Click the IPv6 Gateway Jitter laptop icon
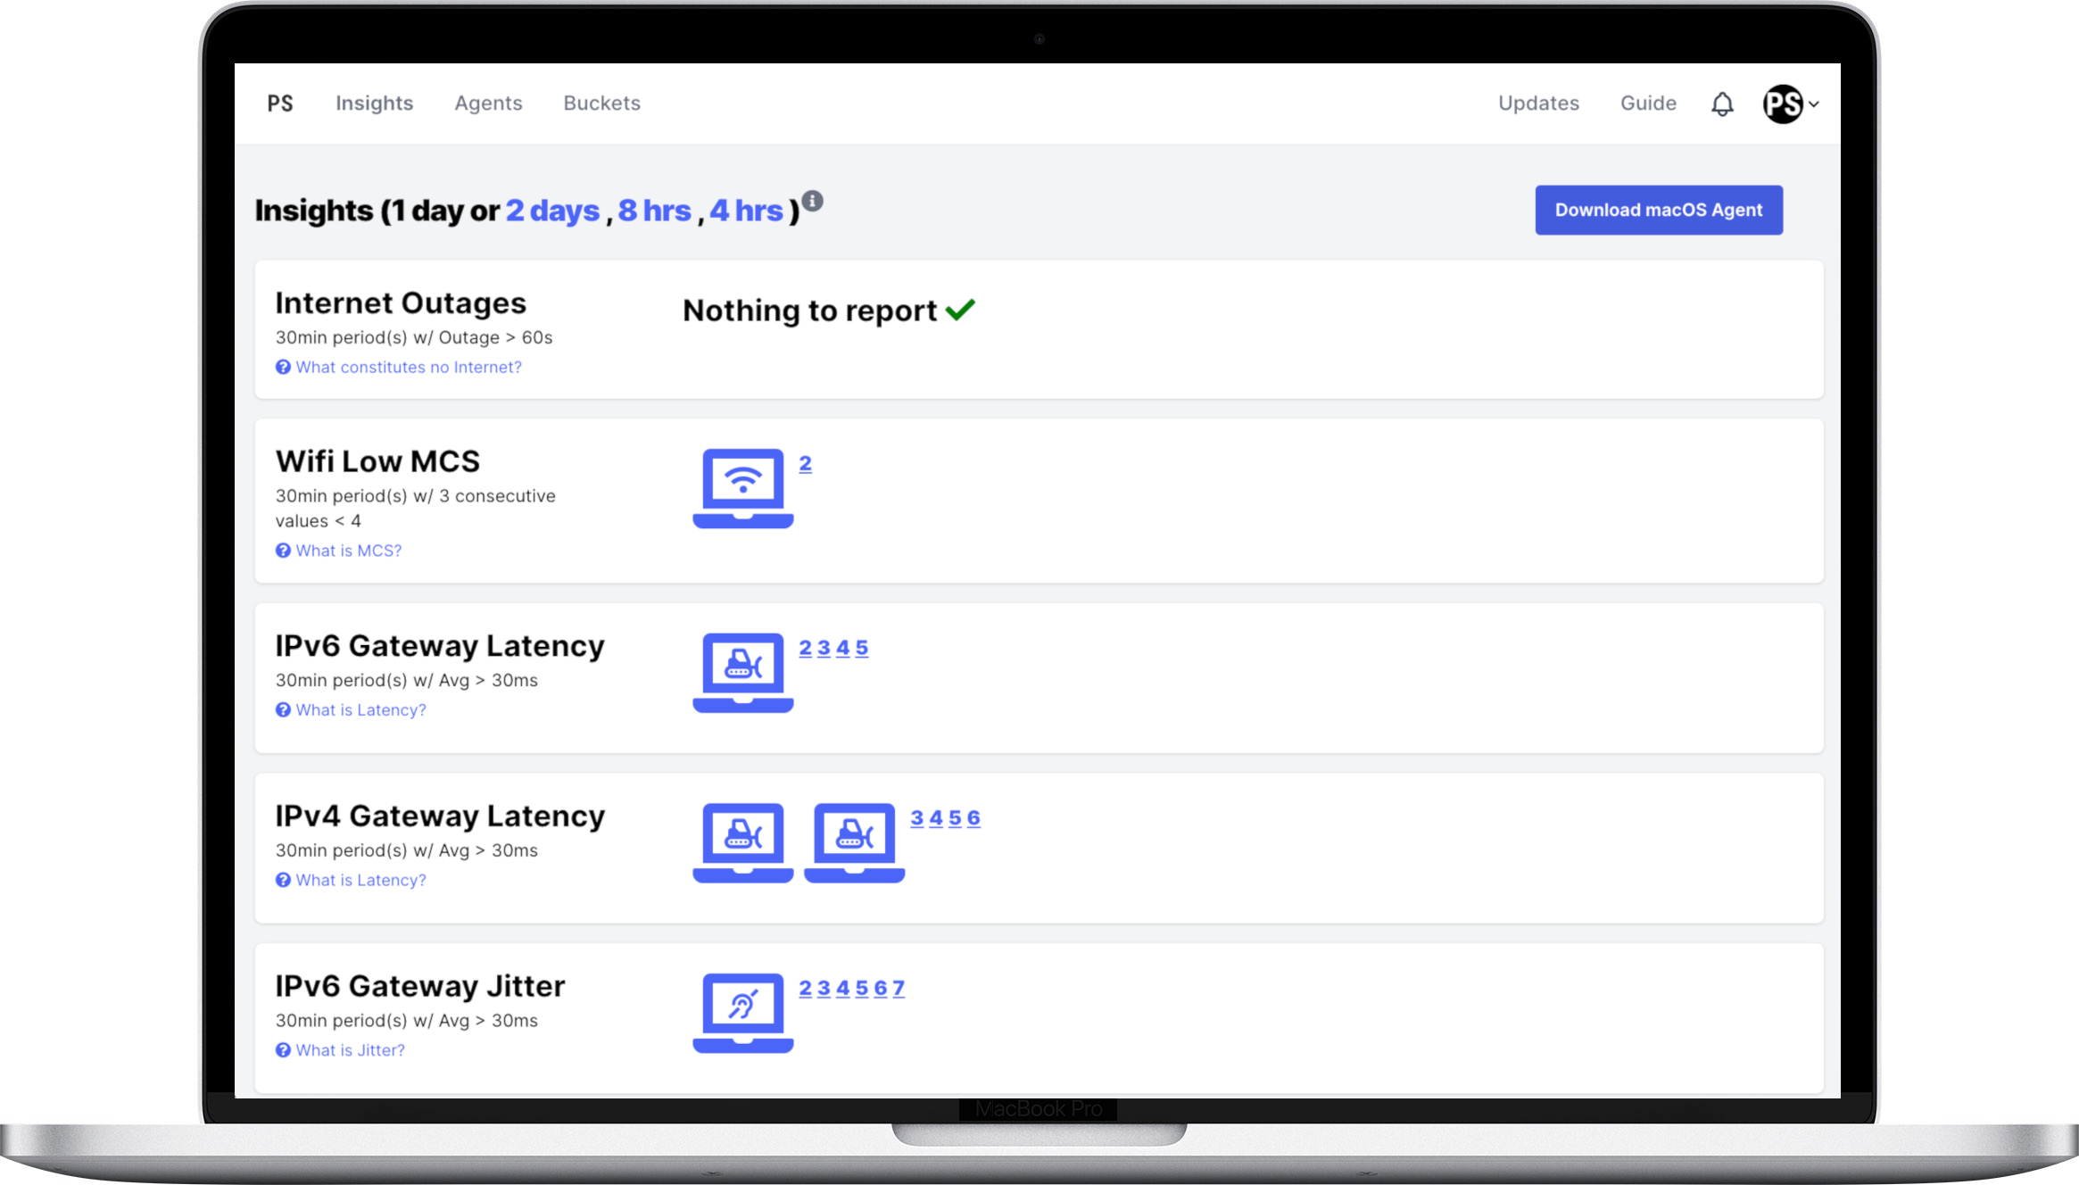 [742, 1013]
